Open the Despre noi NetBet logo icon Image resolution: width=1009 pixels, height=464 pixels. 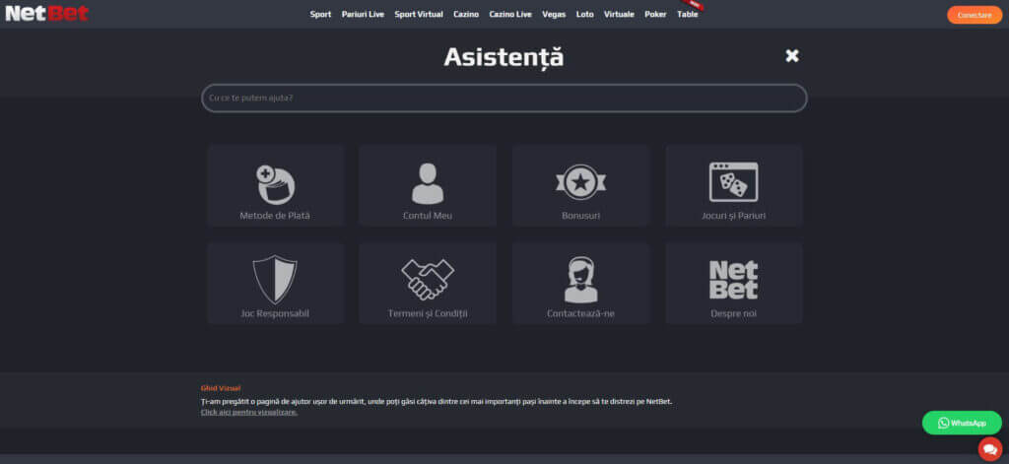coord(733,280)
